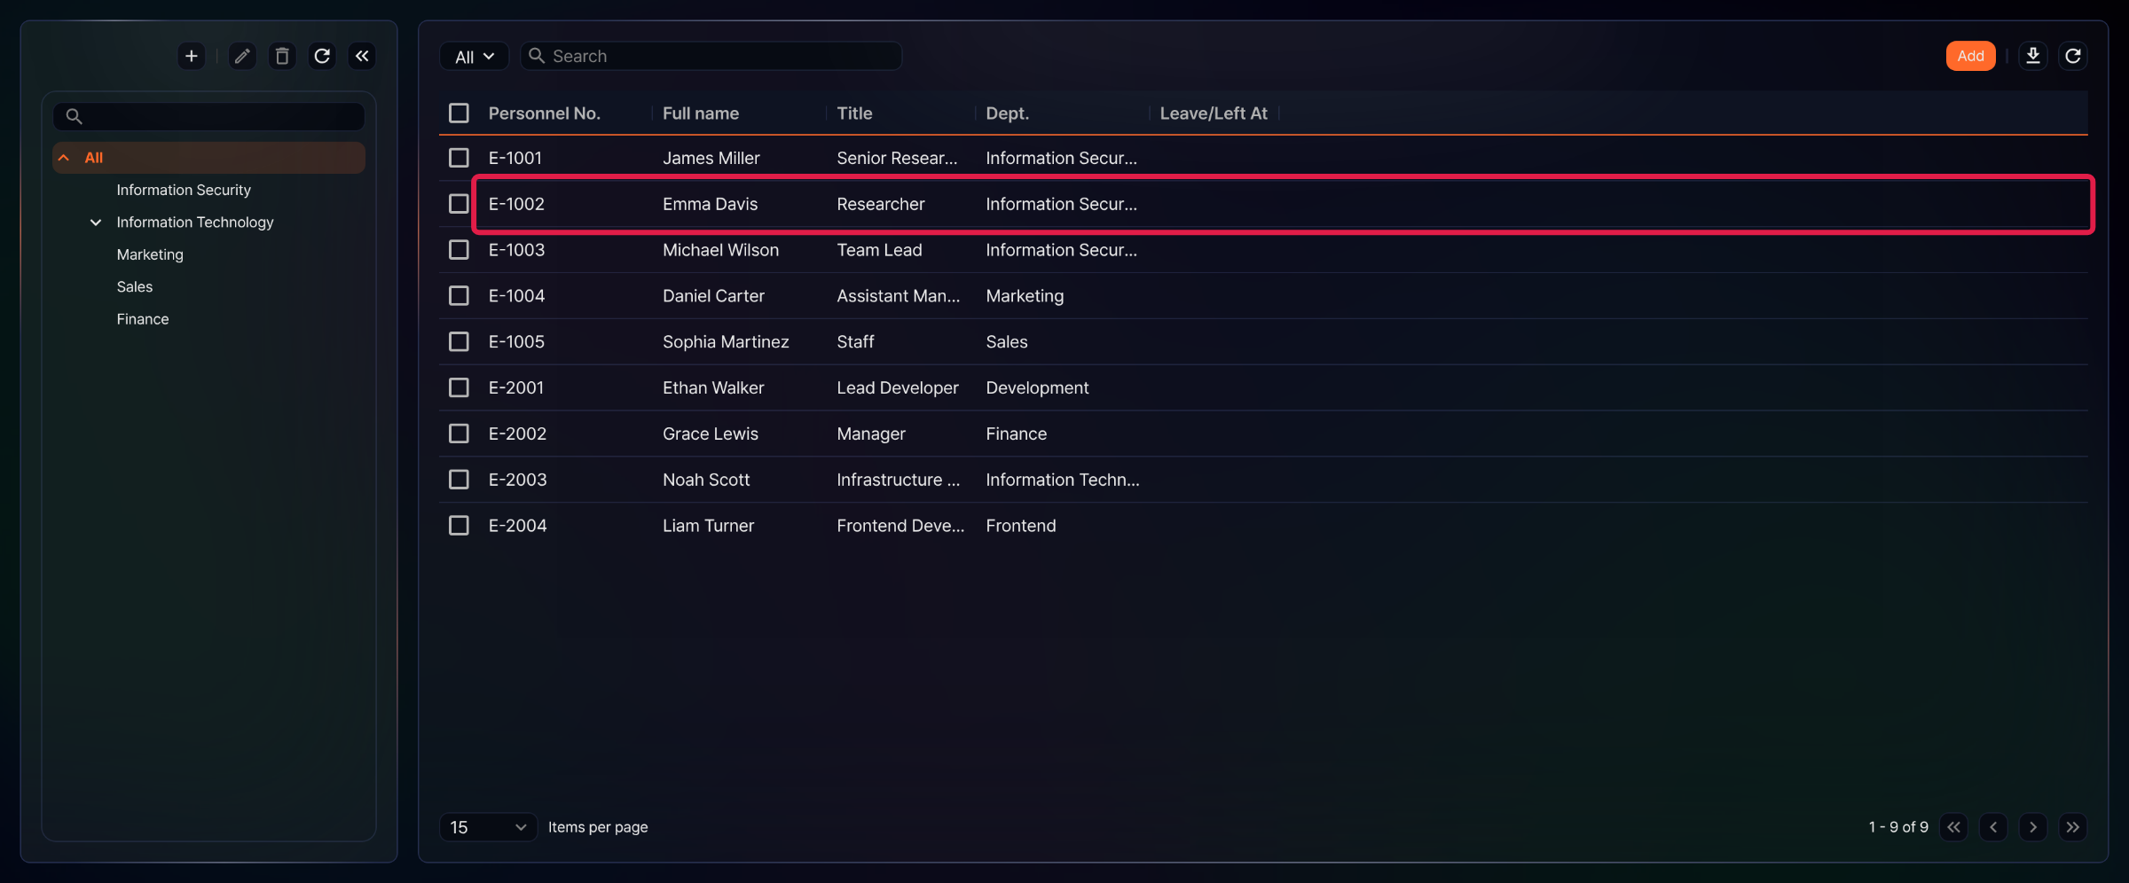Click the E-2003 personnel number

(x=518, y=480)
